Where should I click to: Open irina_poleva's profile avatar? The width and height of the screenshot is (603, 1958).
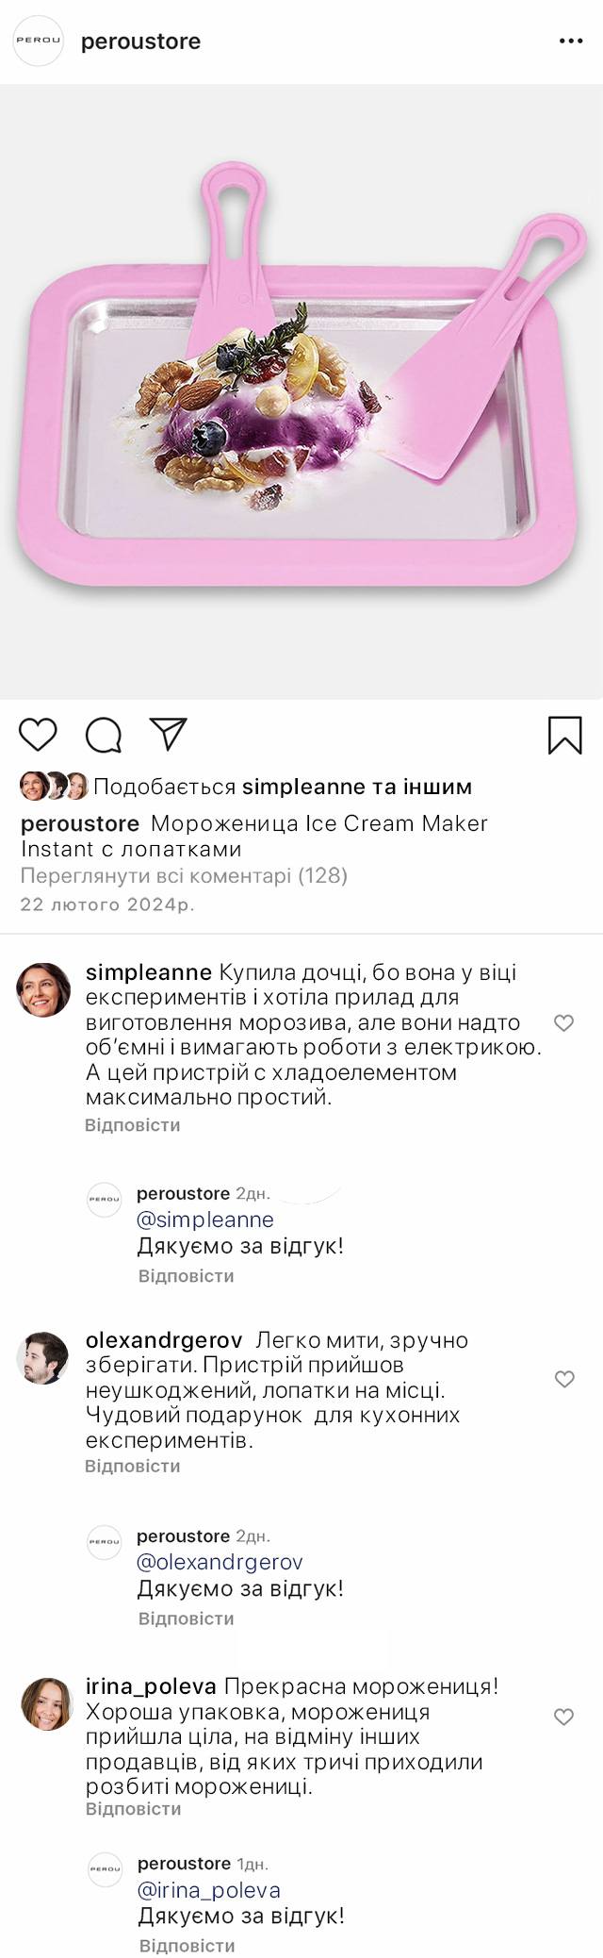46,1704
